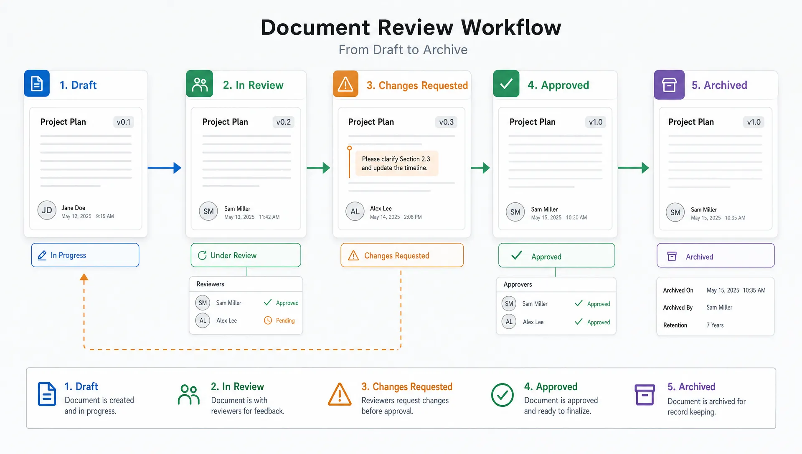Click the green Approved checkmark header icon
802x454 pixels.
506,84
